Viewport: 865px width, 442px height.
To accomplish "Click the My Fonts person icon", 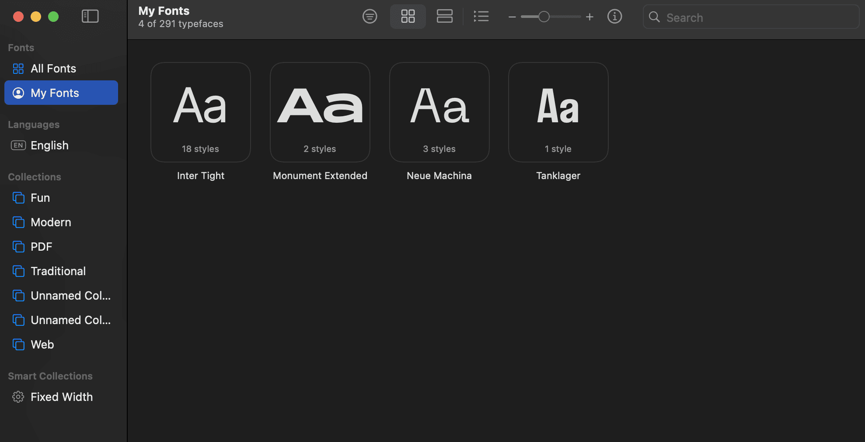I will tap(18, 93).
